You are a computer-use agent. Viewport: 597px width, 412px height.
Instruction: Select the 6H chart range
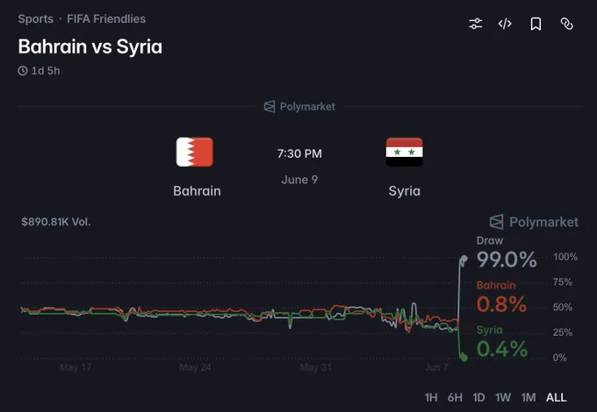coord(455,398)
